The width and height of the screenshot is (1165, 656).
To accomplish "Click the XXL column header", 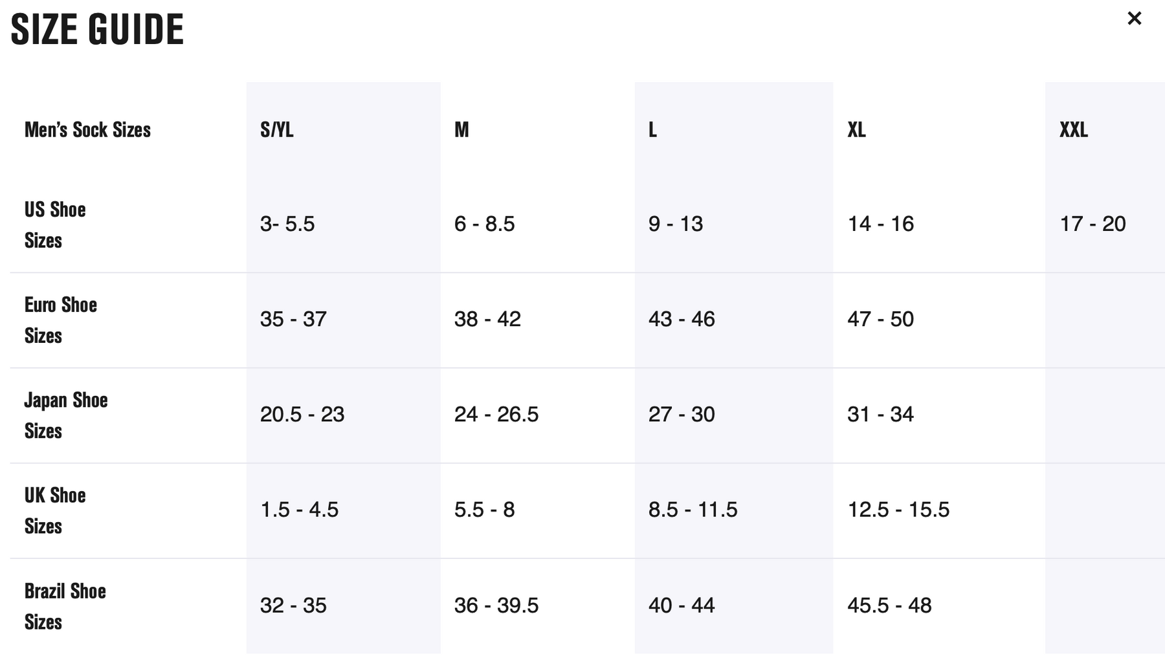I will [x=1073, y=129].
